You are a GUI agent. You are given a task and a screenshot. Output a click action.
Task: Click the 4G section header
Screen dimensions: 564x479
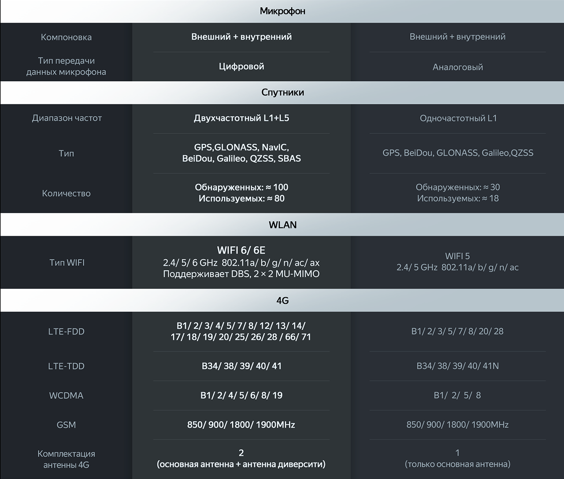(282, 301)
